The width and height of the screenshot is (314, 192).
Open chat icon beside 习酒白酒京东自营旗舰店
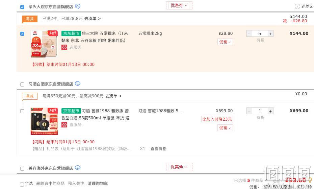tap(78, 84)
